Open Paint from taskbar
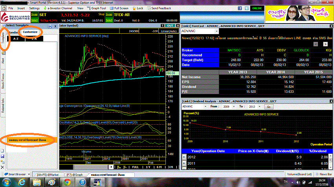 click(52, 182)
